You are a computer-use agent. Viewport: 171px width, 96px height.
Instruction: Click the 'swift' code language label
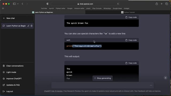pyautogui.click(x=68, y=40)
